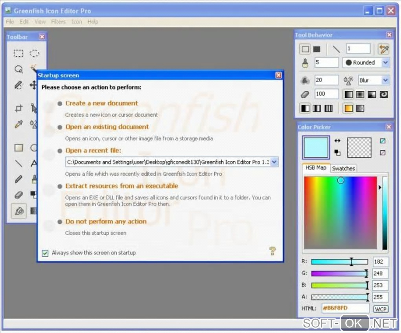This screenshot has width=401, height=333.
Task: Click the vertical brightness bar
Action: 384,213
